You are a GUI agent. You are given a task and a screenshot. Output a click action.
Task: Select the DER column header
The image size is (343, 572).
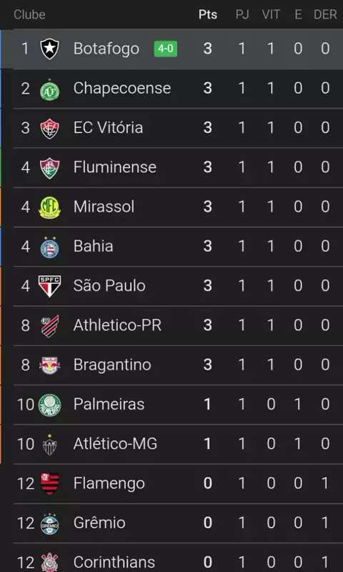pyautogui.click(x=325, y=14)
